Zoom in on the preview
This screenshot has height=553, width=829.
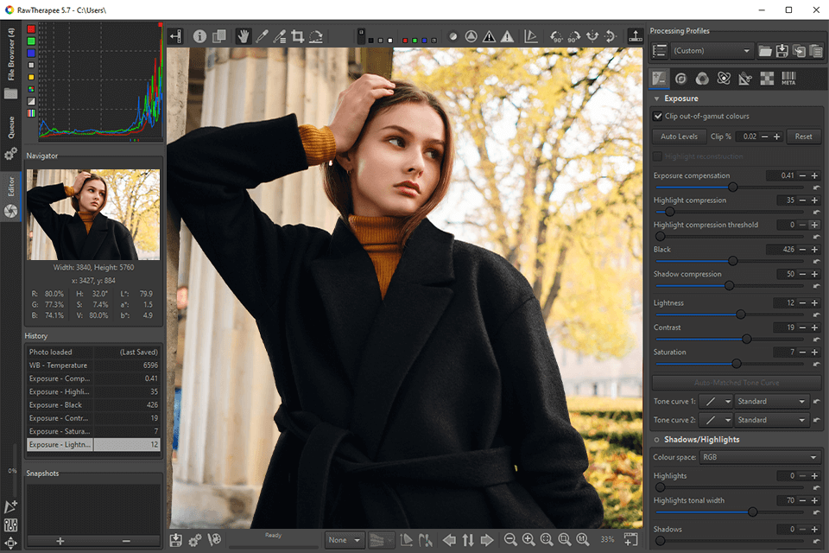click(528, 540)
